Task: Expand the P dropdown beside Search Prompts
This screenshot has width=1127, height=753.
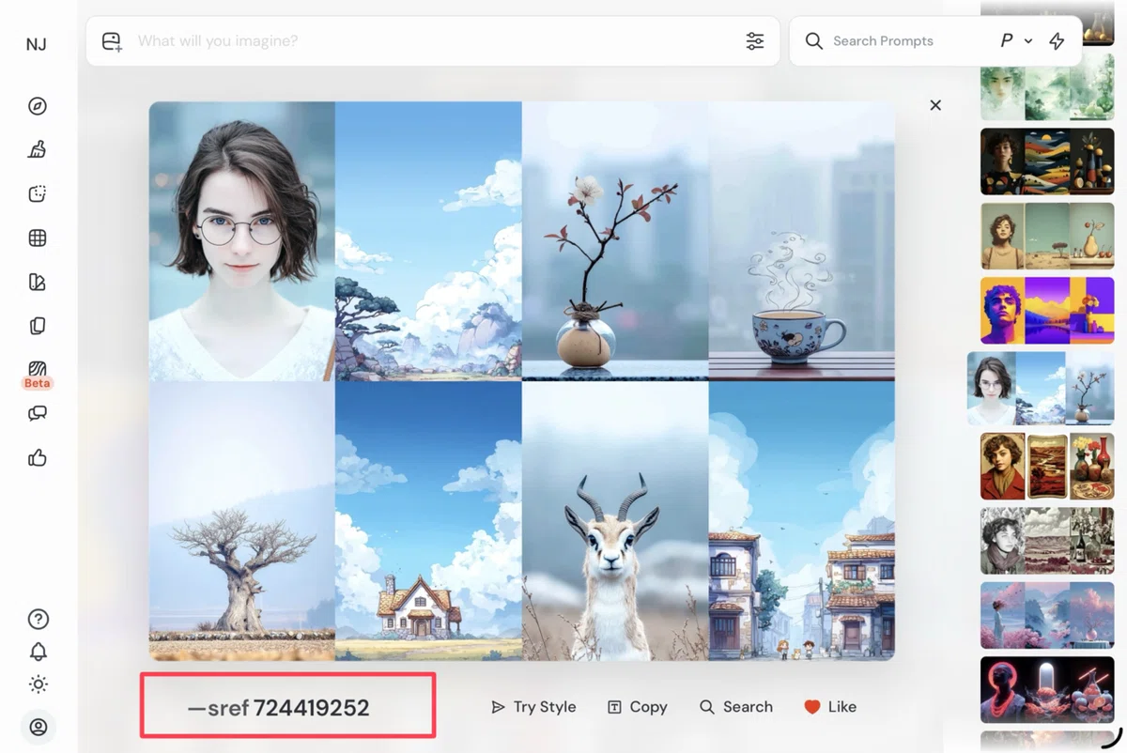Action: [1016, 41]
